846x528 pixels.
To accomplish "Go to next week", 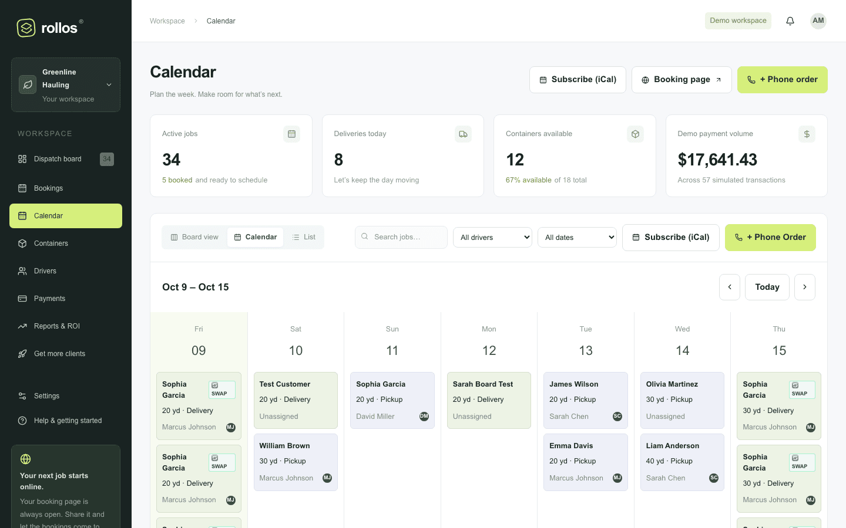I will coord(805,287).
